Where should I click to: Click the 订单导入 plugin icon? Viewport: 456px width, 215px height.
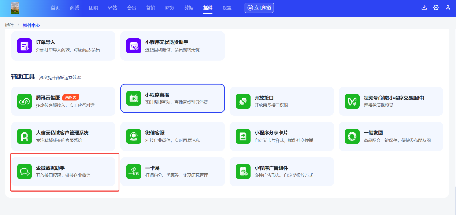tap(24, 46)
